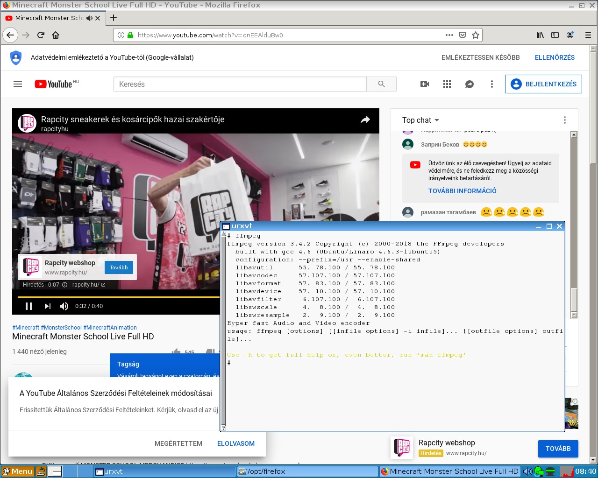
Task: Open page actions three-dot menu in URL bar
Action: [x=449, y=35]
